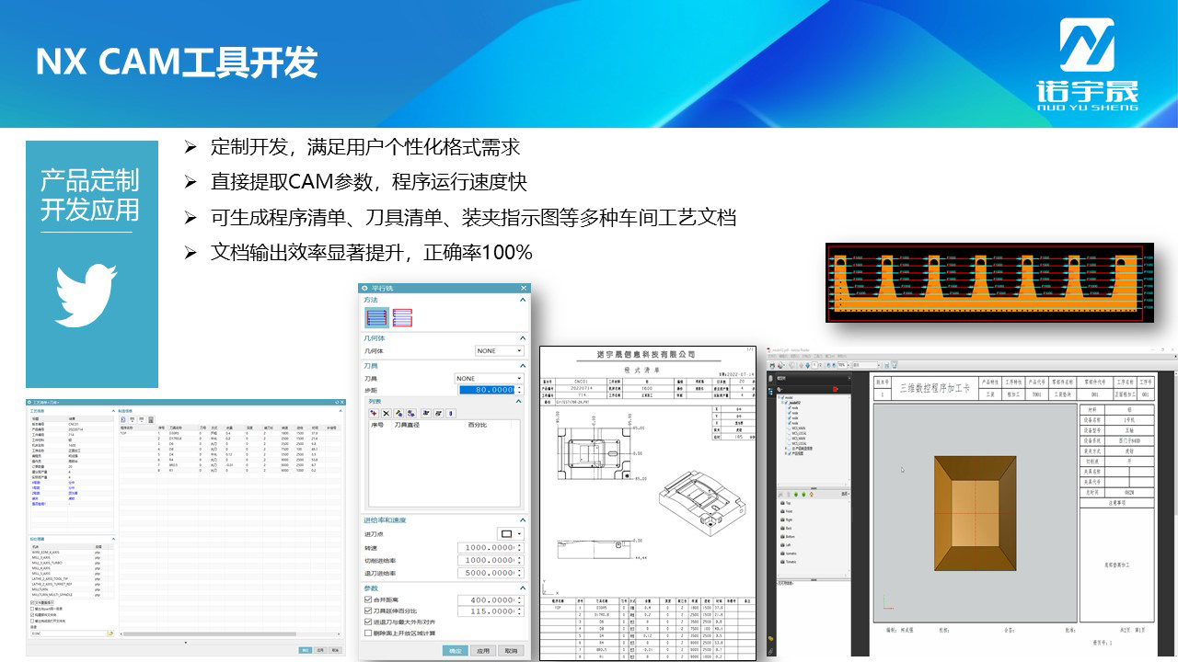Toggle the 文件覆盖提示 checkbox
This screenshot has height=662, width=1178.
(32, 603)
